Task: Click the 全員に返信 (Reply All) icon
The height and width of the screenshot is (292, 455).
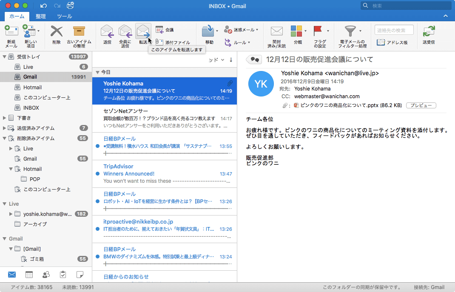Action: coord(125,32)
